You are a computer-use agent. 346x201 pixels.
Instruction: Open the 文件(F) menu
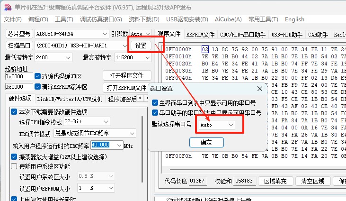click(x=13, y=19)
